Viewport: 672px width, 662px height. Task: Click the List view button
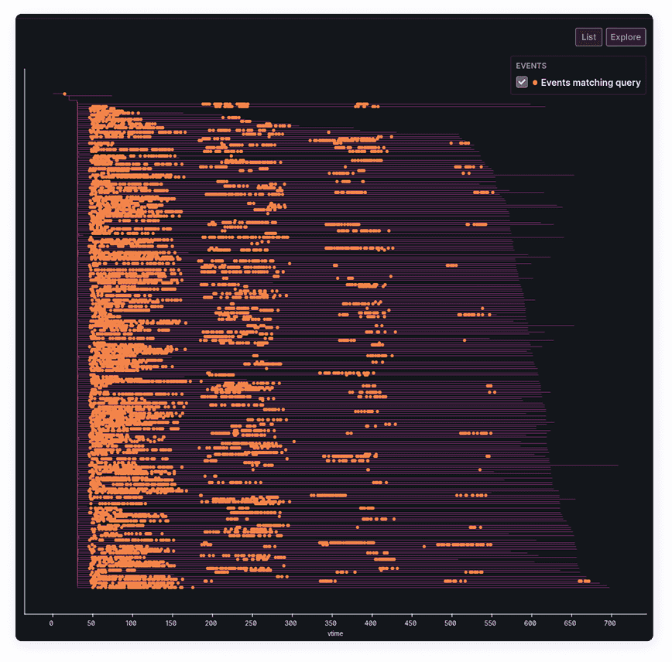(588, 37)
